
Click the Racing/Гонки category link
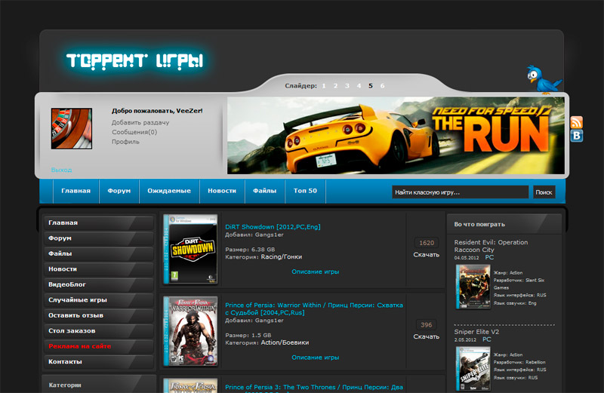point(281,256)
